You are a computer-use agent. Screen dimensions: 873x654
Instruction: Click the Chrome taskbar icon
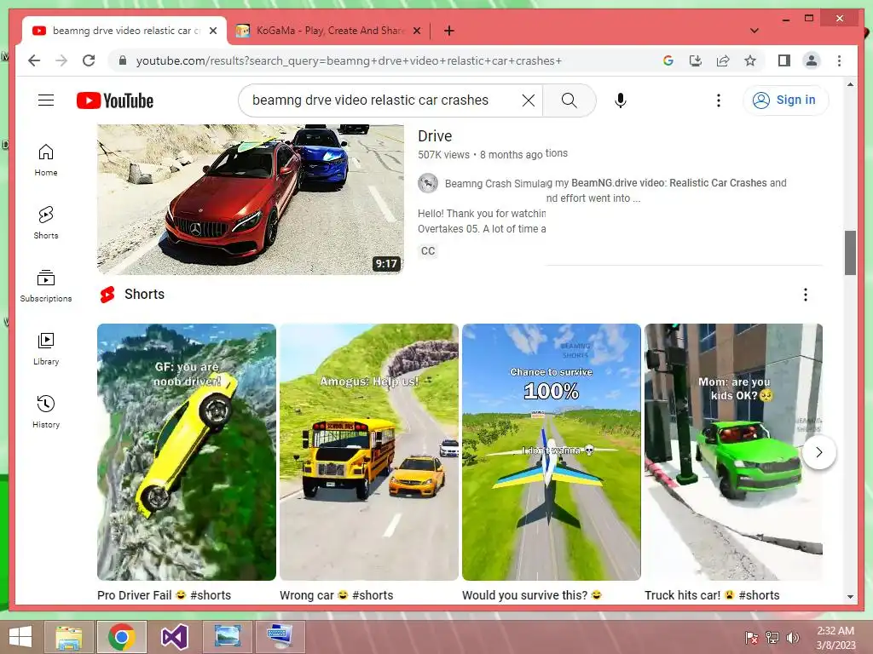click(x=122, y=637)
